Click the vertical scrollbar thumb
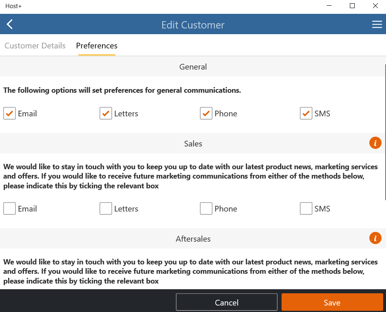Viewport: 386px width, 312px height. 385,132
